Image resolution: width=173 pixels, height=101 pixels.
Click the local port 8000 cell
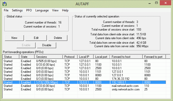coord(102,82)
